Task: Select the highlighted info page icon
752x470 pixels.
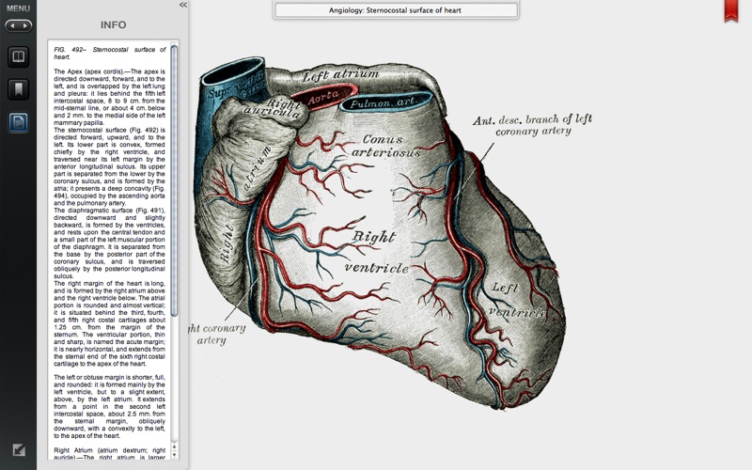Action: click(x=18, y=122)
